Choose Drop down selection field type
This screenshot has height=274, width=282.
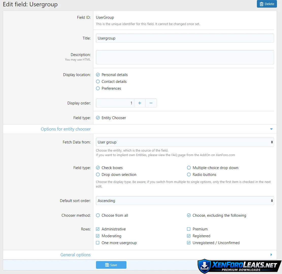(x=98, y=175)
